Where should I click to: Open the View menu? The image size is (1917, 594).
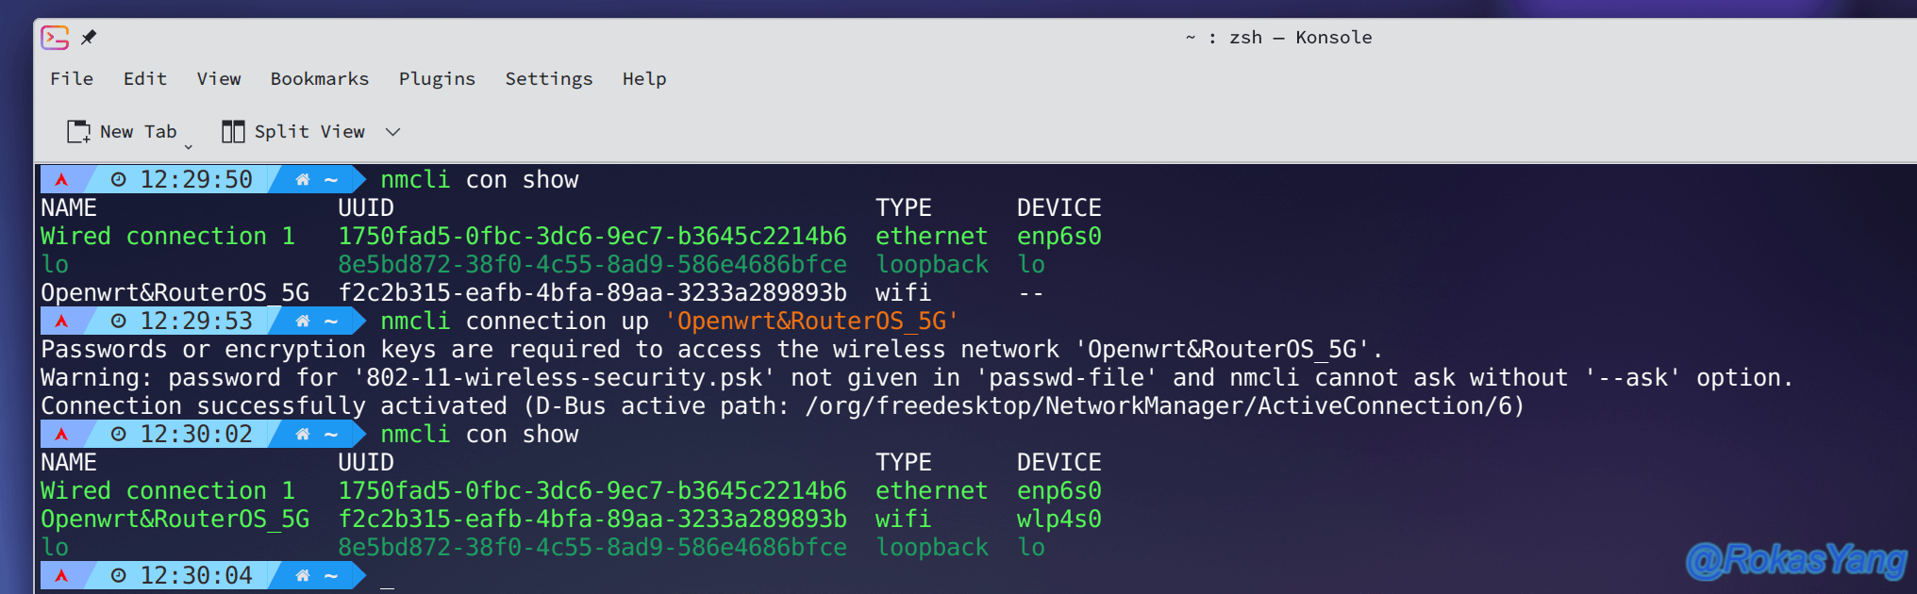[x=219, y=79]
